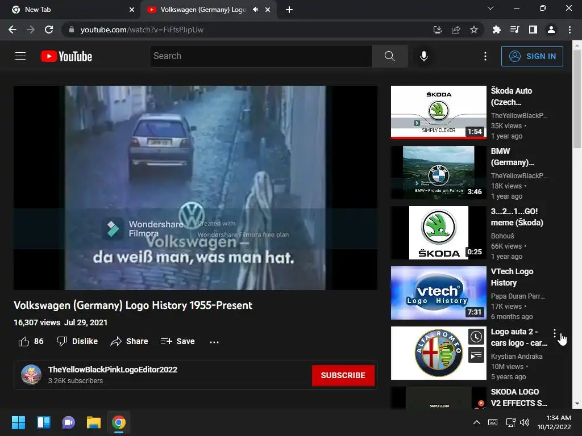Open BMW (Germany) video thumbnail
The width and height of the screenshot is (582, 436).
(x=438, y=173)
